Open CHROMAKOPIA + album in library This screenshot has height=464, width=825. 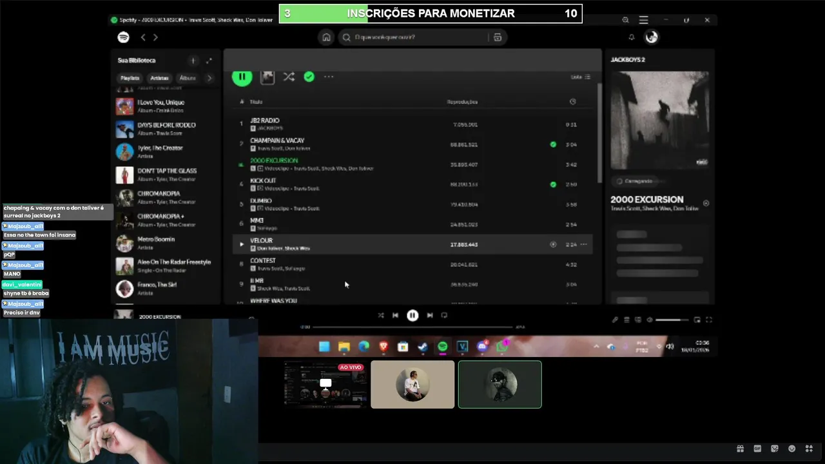(167, 220)
